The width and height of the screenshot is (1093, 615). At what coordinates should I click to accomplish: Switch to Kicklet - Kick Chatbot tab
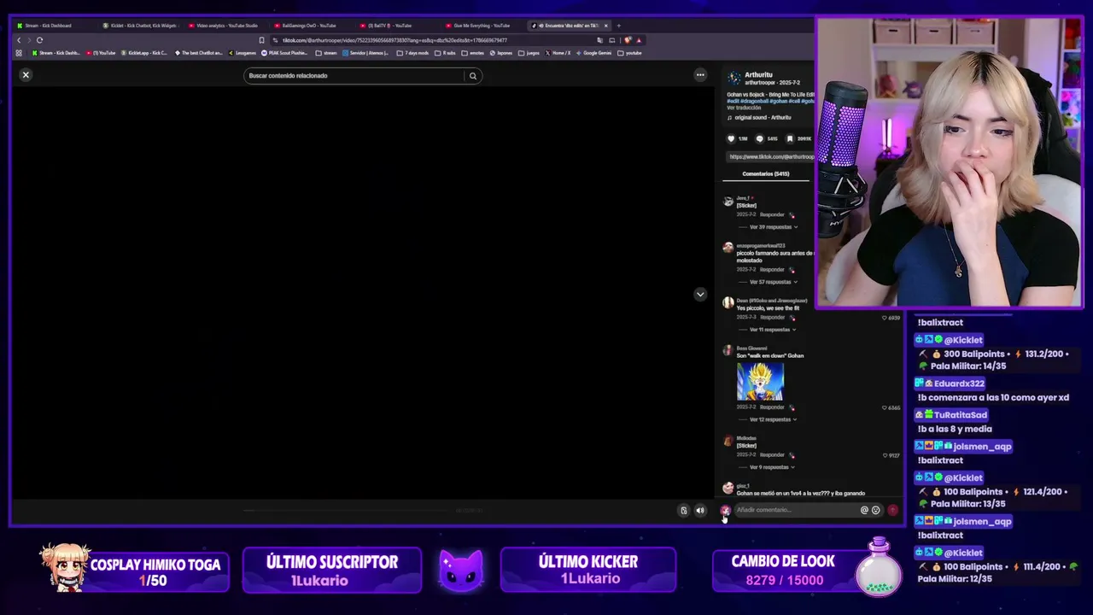tap(141, 26)
